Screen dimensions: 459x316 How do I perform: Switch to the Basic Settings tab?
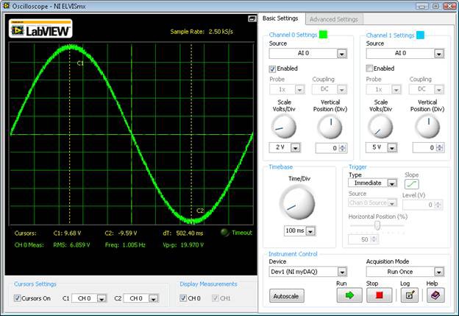[280, 18]
